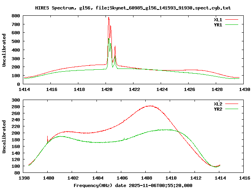Click the 800 y-axis tick label
Screen dimensions: 252x189
click(16, 16)
